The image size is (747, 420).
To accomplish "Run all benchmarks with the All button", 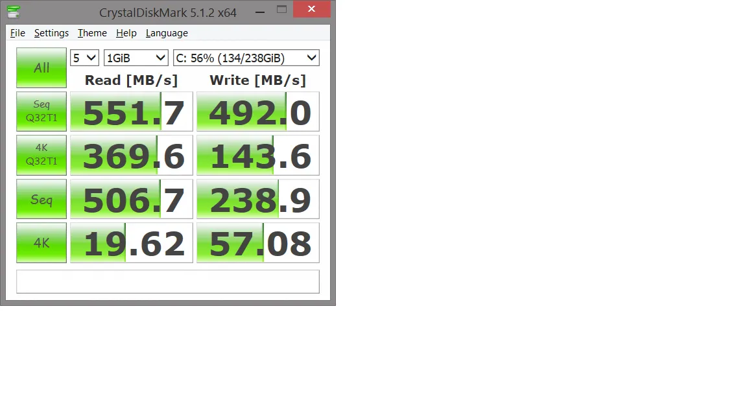I will click(x=41, y=67).
